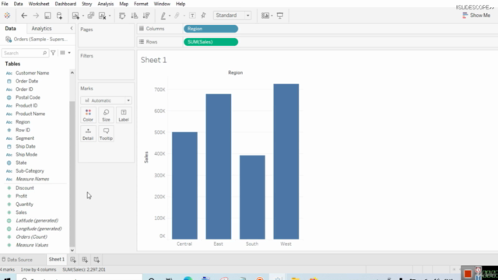Click the Sort descending icon
This screenshot has height=280, width=498.
point(146,16)
